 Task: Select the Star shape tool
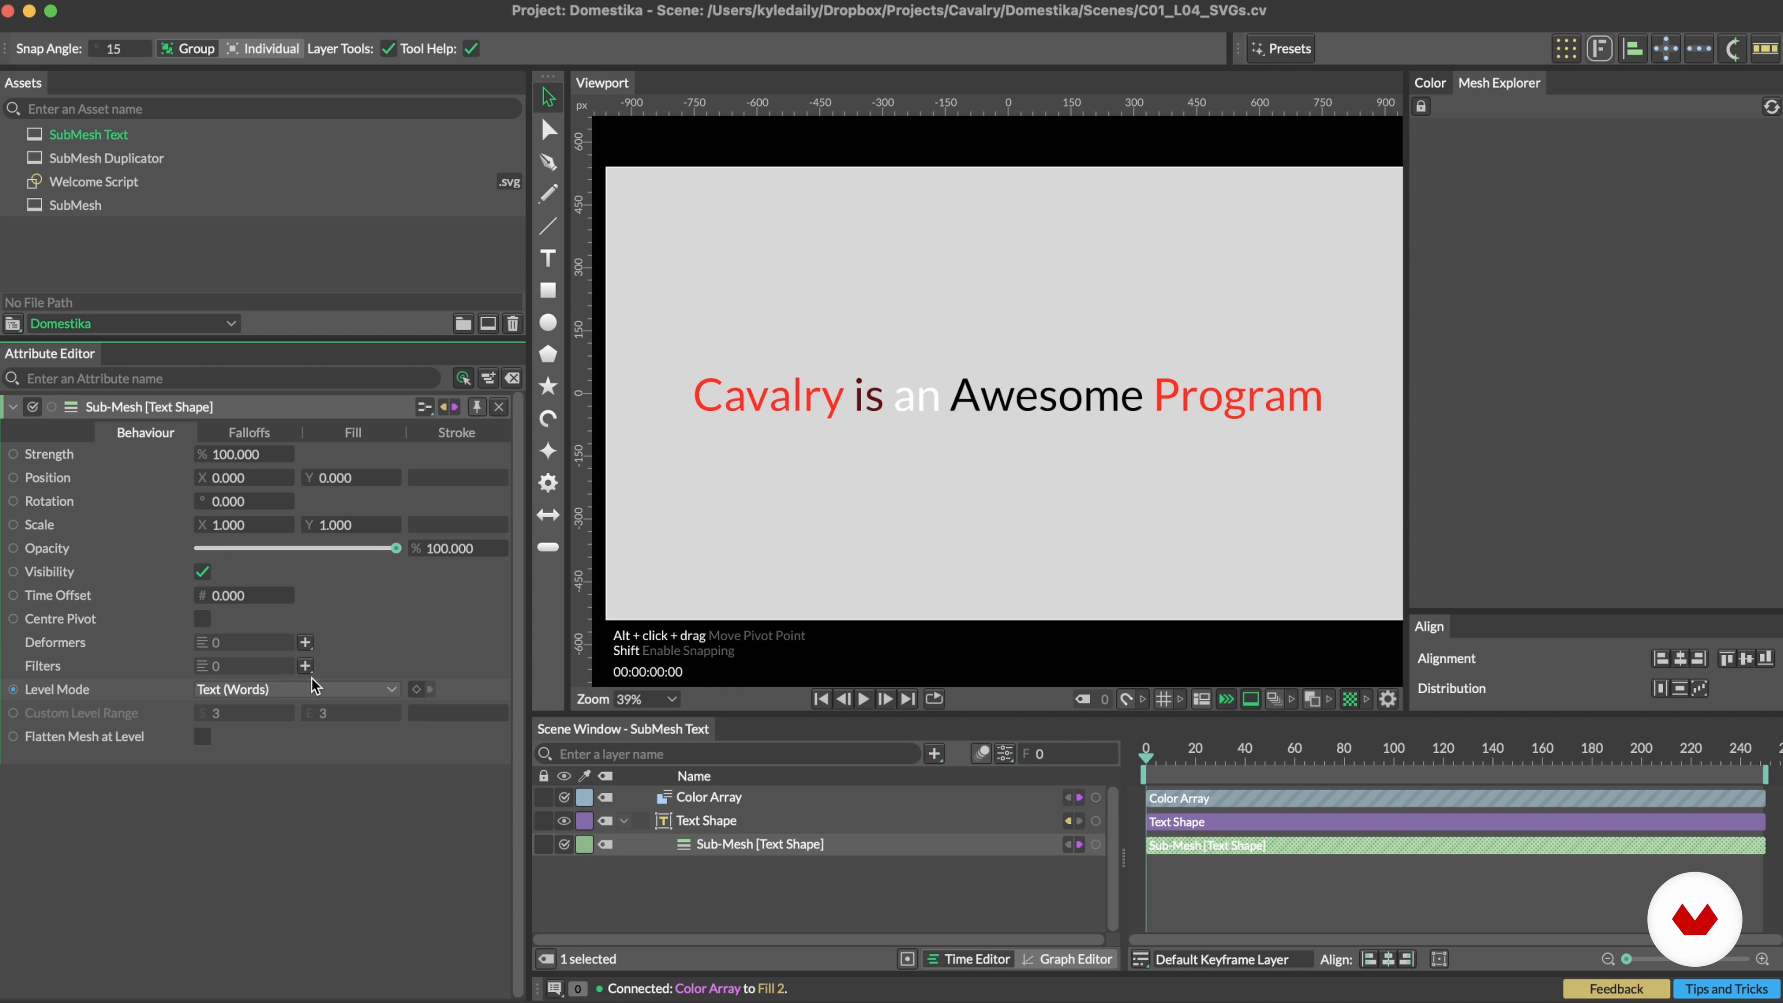[x=548, y=386]
